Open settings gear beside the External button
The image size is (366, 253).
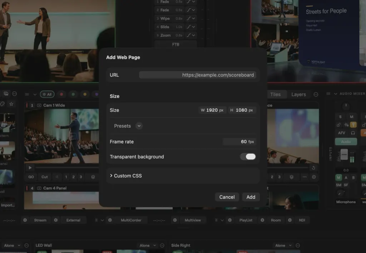pyautogui.click(x=56, y=220)
